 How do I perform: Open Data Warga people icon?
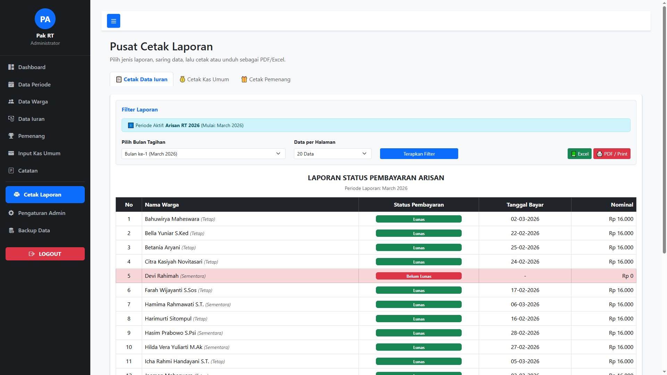click(x=11, y=101)
